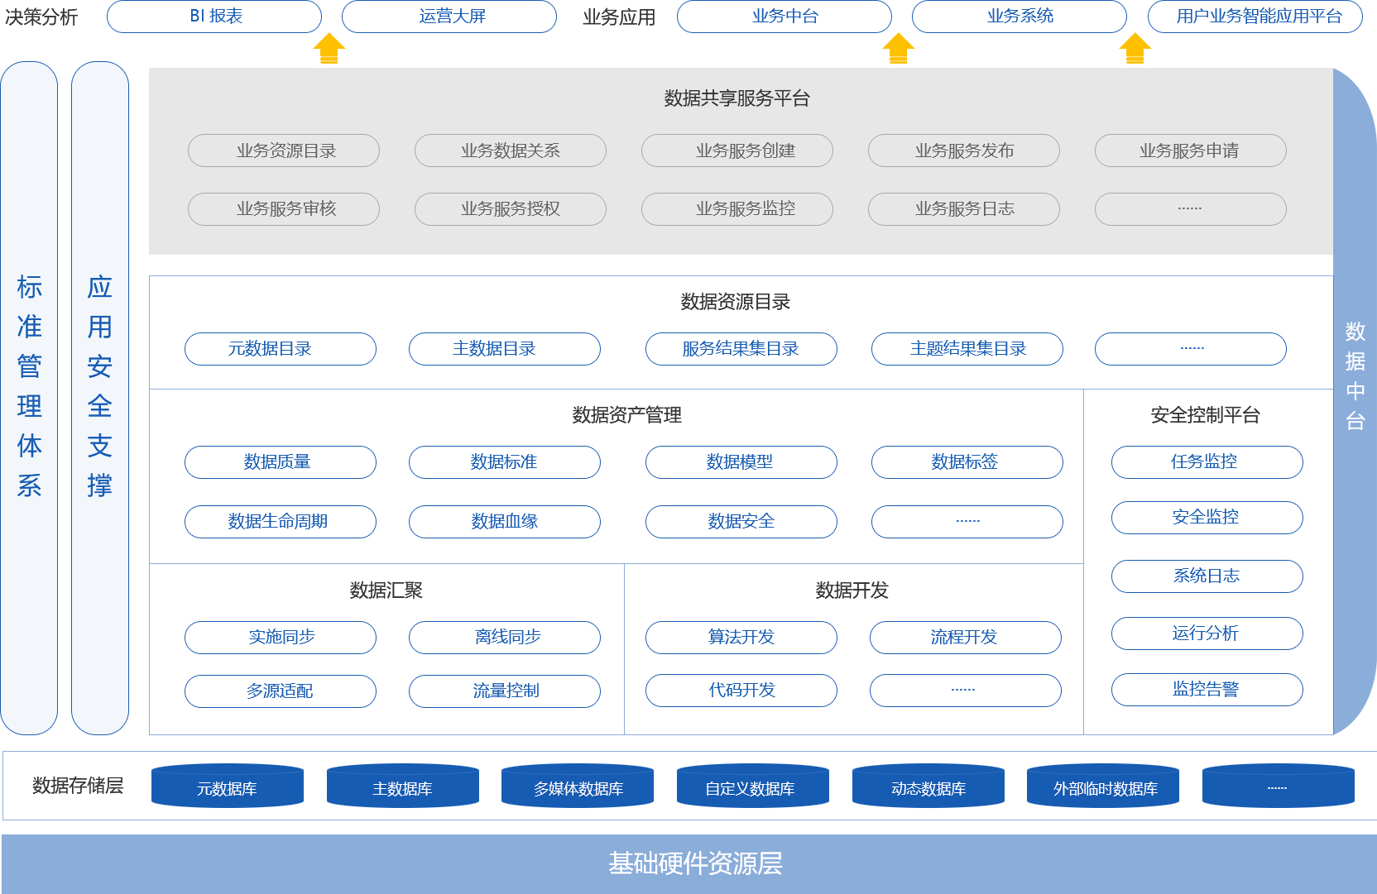Click the 数据血缘 pill button
This screenshot has width=1377, height=894.
pyautogui.click(x=504, y=522)
